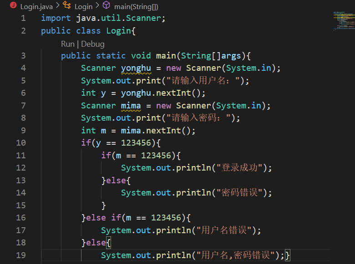Click the string "请输入密码: "
The image size is (355, 264).
pyautogui.click(x=198, y=118)
